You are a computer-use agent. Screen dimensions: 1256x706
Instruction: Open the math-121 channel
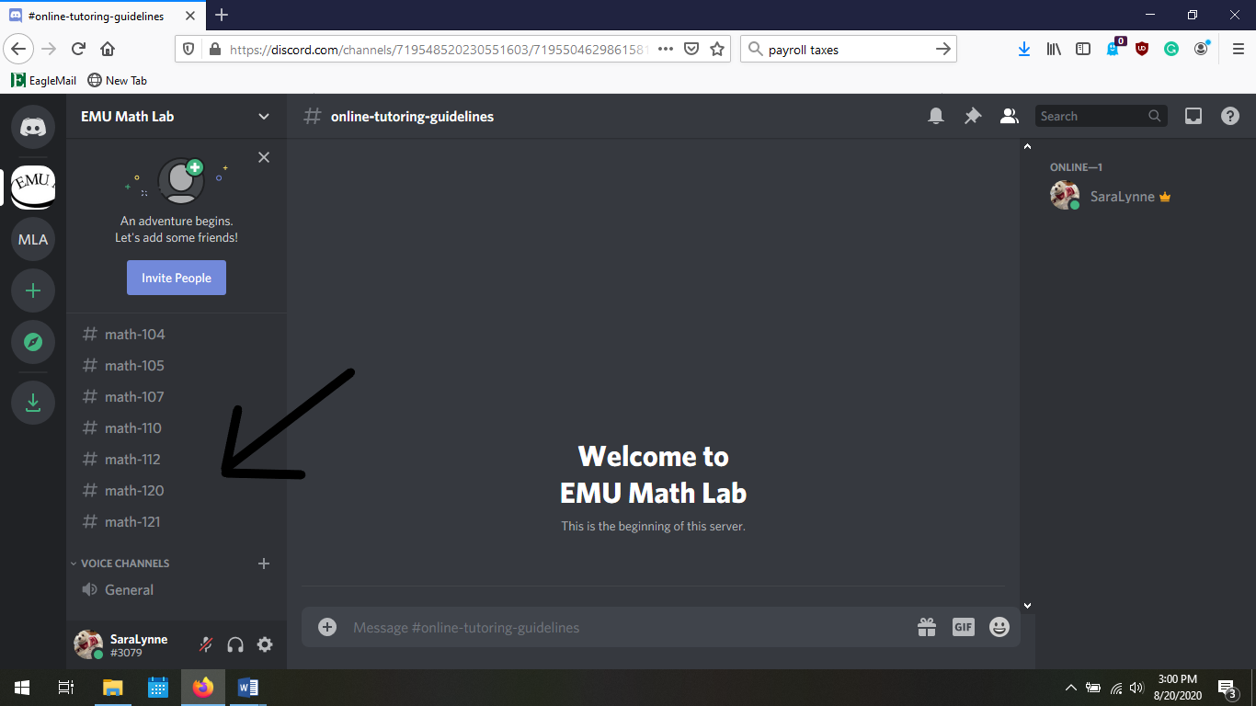click(x=177, y=522)
